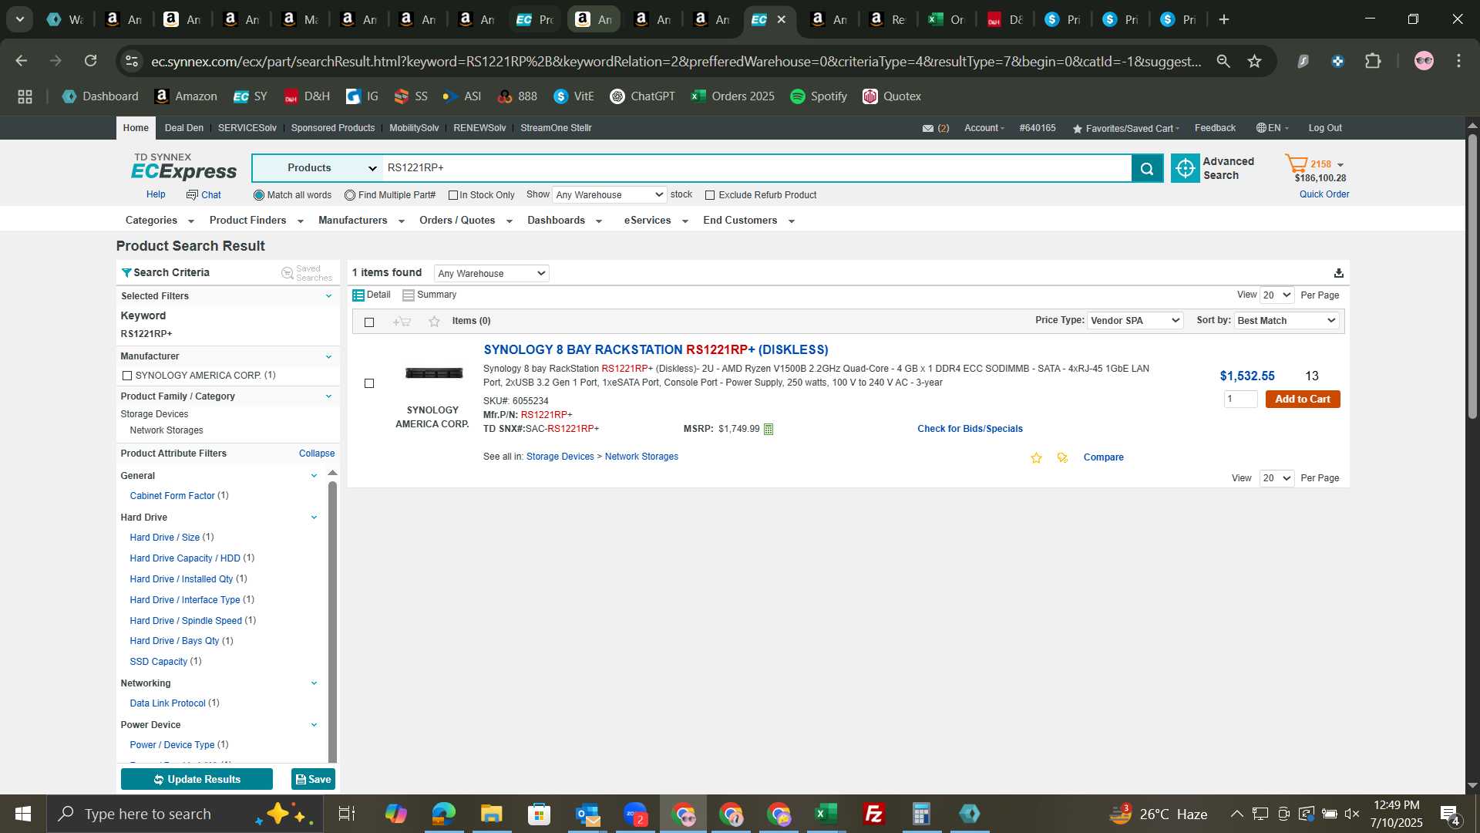The height and width of the screenshot is (833, 1480).
Task: Switch to Deal Den tab
Action: (184, 128)
